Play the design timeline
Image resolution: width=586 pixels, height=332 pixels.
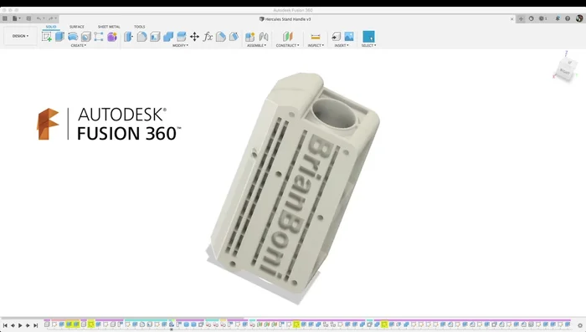click(20, 325)
